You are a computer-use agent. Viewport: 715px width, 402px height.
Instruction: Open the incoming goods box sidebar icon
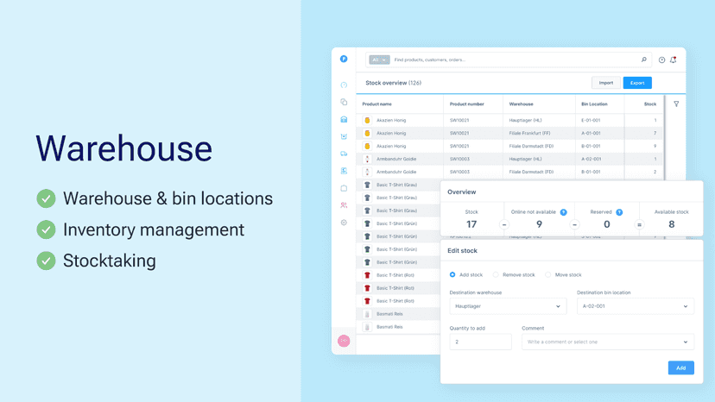pyautogui.click(x=344, y=136)
